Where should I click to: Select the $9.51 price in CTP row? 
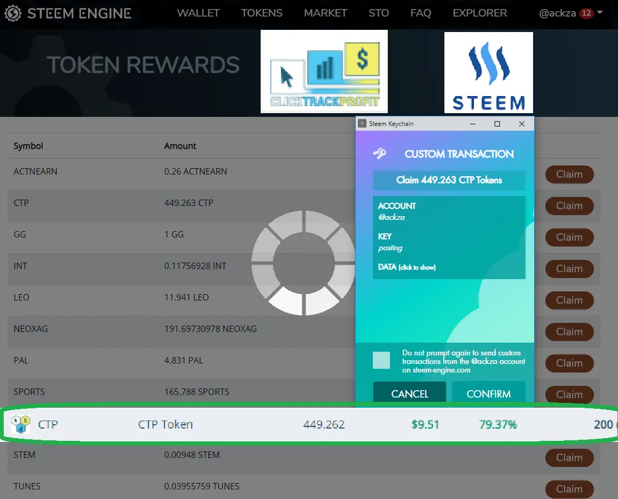[425, 425]
